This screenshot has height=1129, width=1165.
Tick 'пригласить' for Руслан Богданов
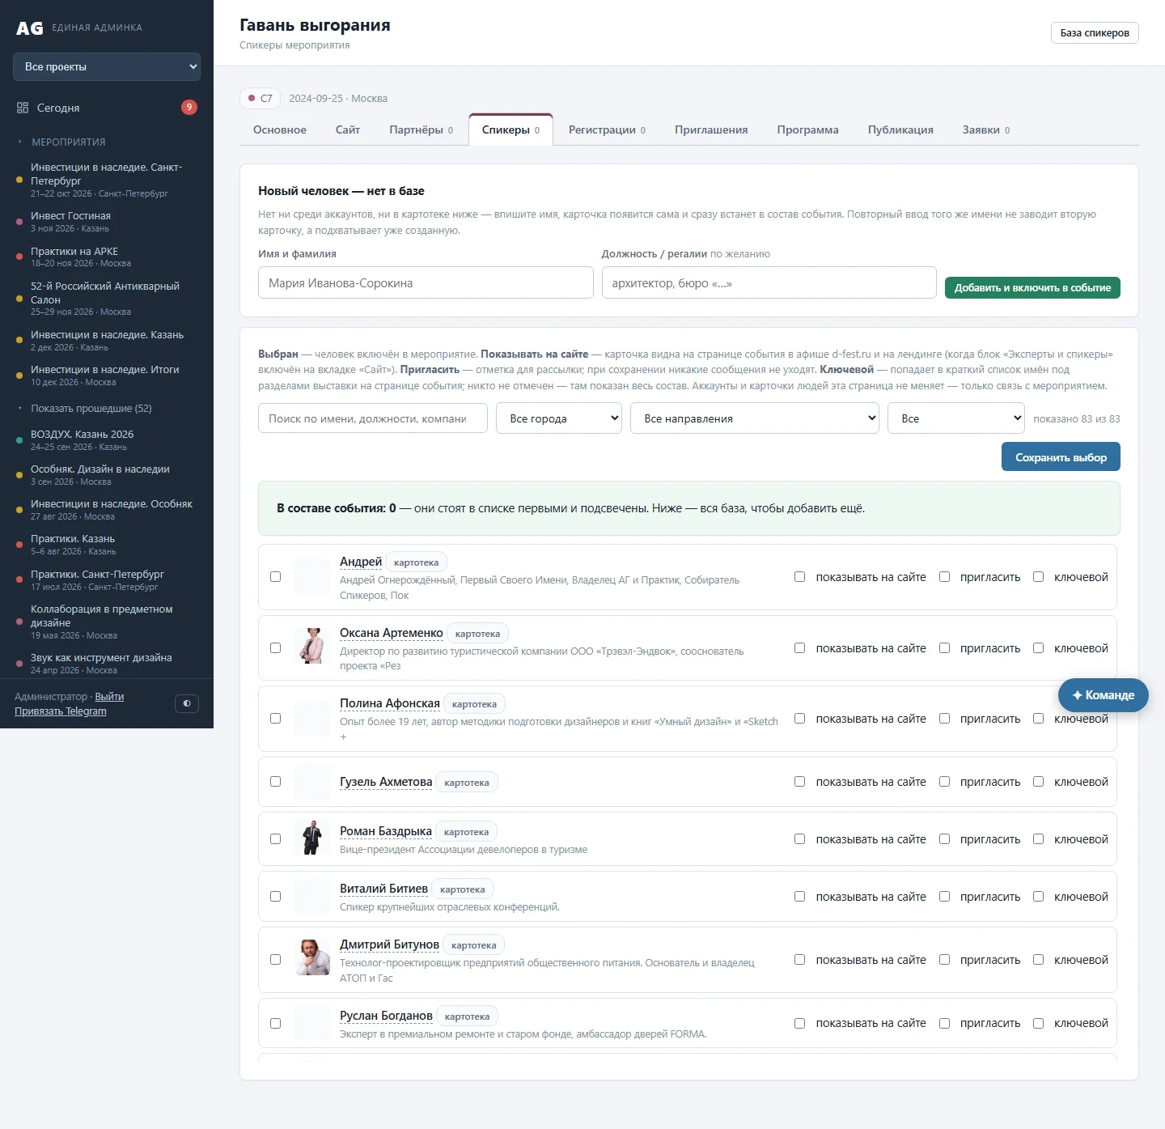[x=944, y=1023]
